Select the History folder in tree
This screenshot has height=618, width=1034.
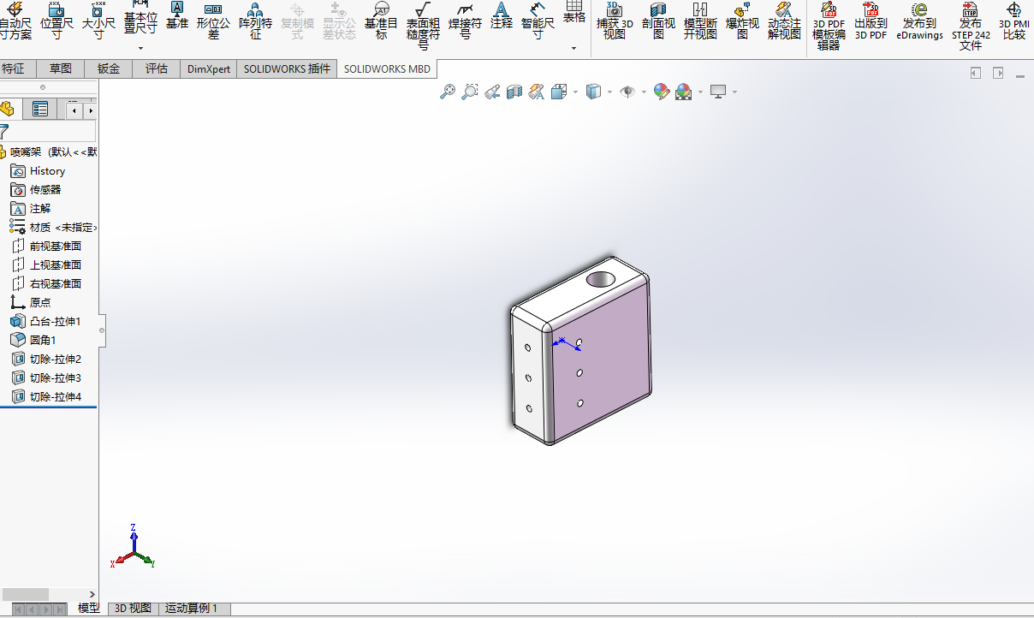coord(47,171)
